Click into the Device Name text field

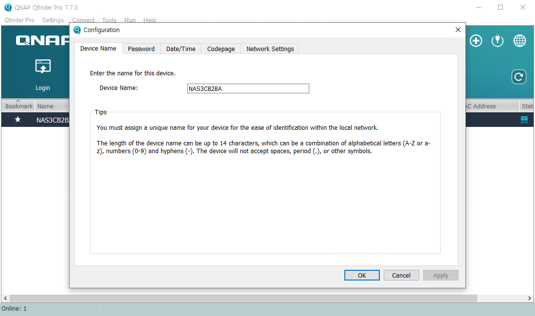(x=248, y=88)
